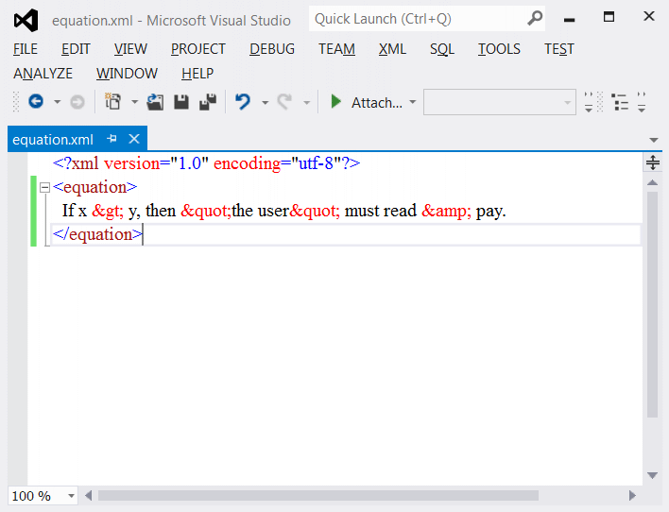Click the New Project toolbar icon

(113, 101)
